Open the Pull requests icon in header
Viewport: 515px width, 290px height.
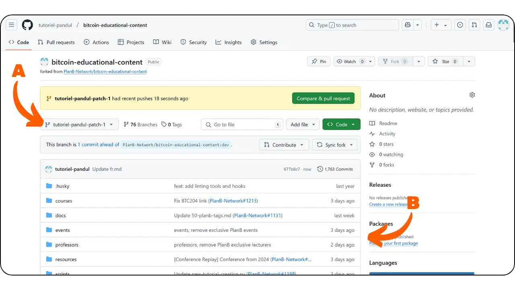(x=474, y=25)
